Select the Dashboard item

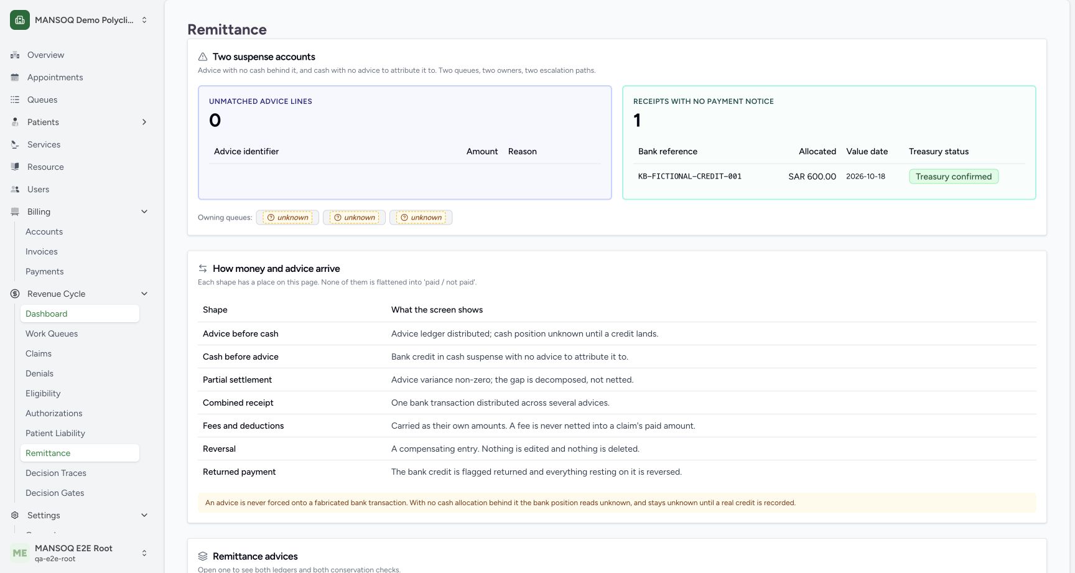(80, 314)
